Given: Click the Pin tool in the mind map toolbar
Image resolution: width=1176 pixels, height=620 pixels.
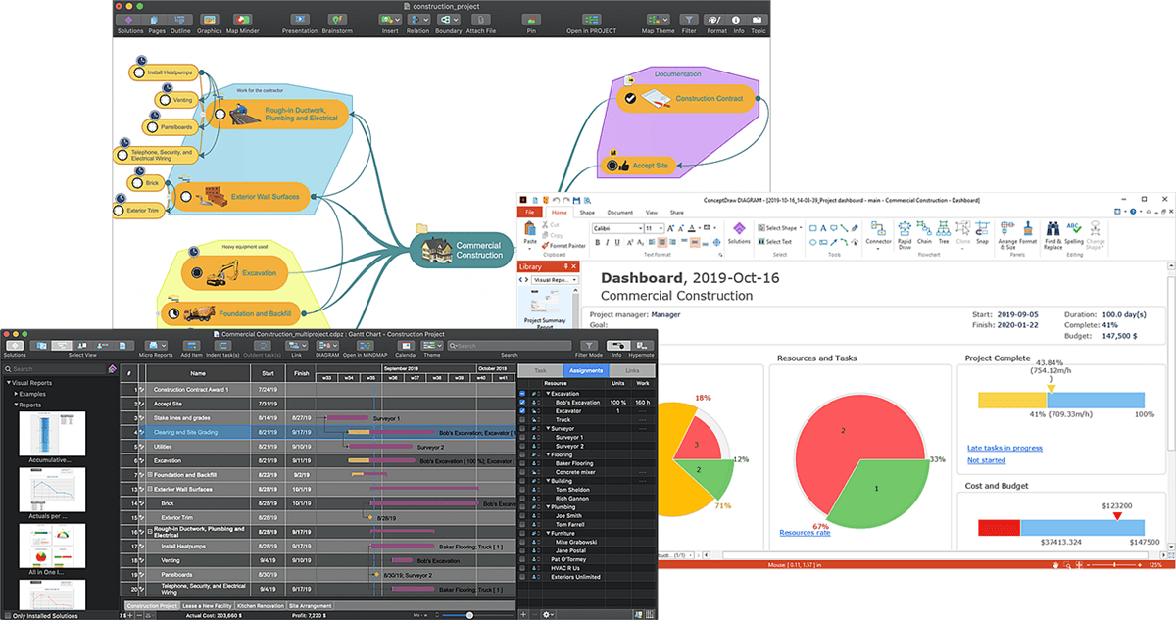Looking at the screenshot, I should 530,23.
